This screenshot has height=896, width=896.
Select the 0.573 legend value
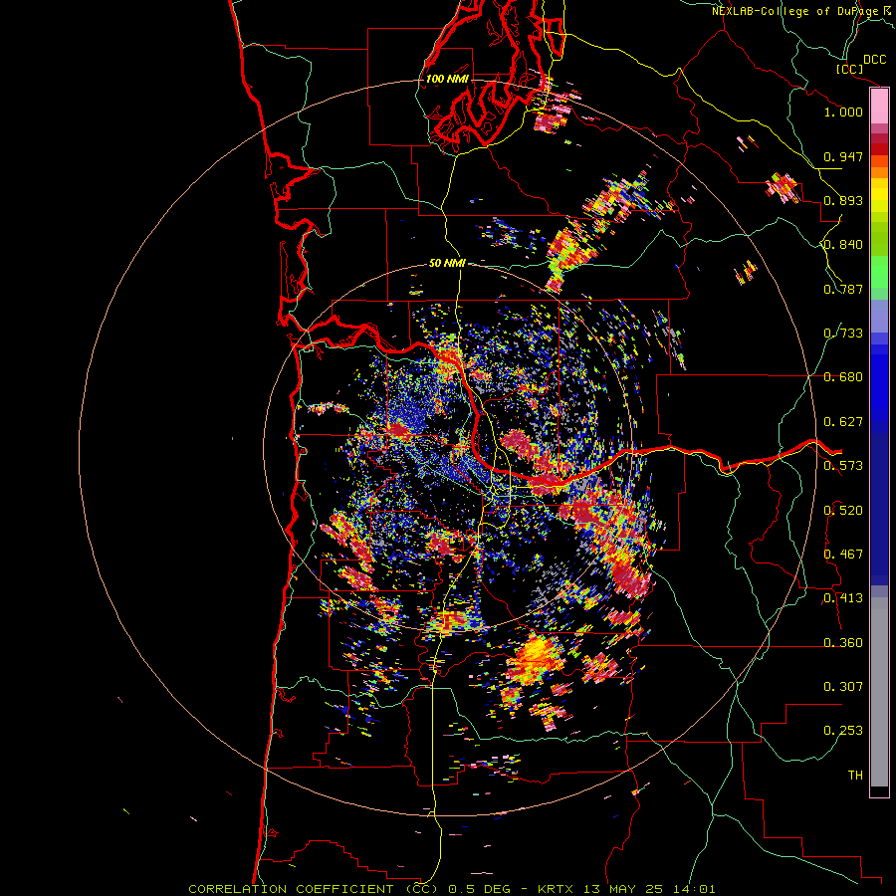(x=843, y=466)
